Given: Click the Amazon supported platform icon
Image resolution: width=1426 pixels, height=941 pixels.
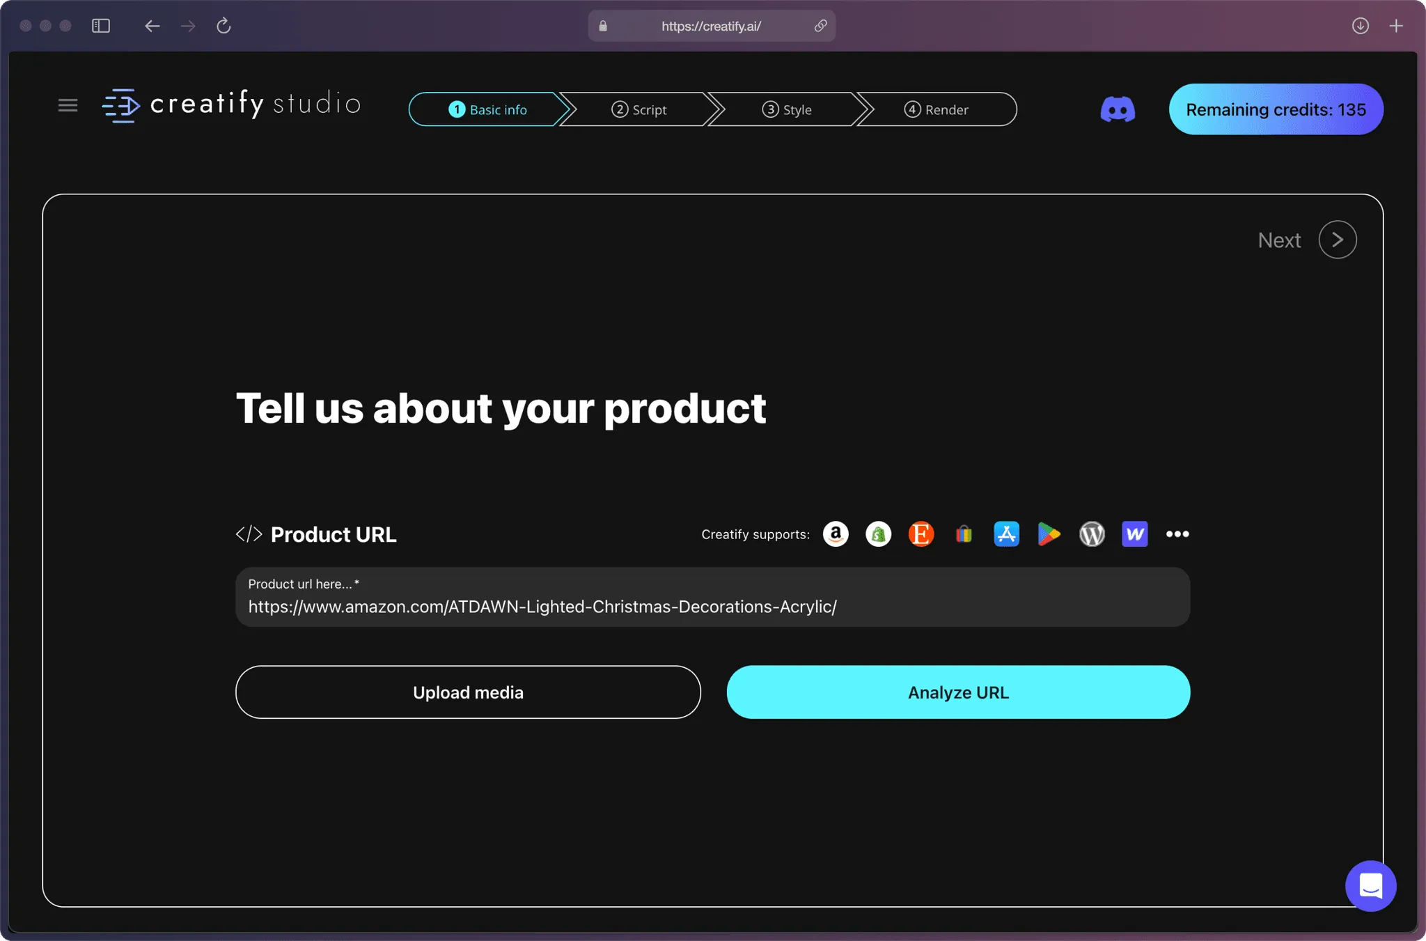Looking at the screenshot, I should pos(836,534).
